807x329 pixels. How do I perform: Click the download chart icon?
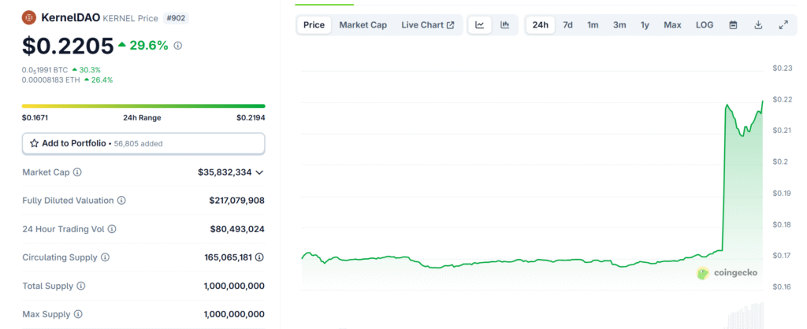pyautogui.click(x=758, y=25)
